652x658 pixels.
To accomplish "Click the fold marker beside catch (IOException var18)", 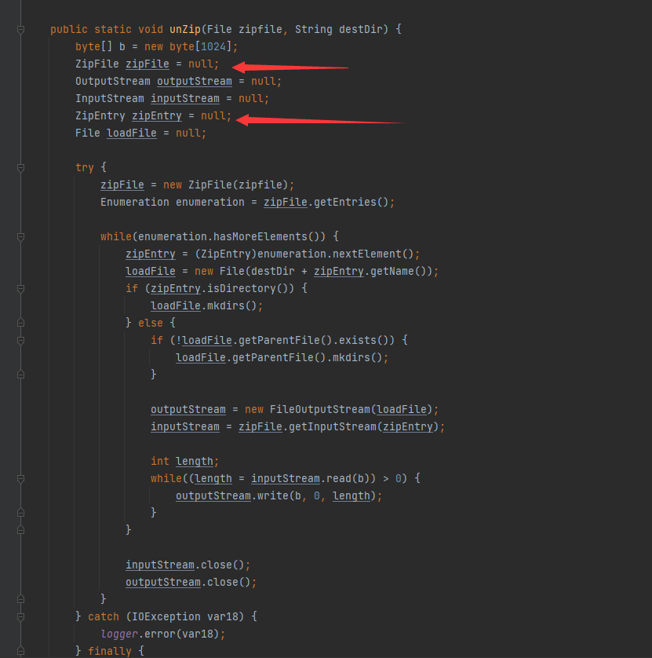I will pyautogui.click(x=20, y=616).
